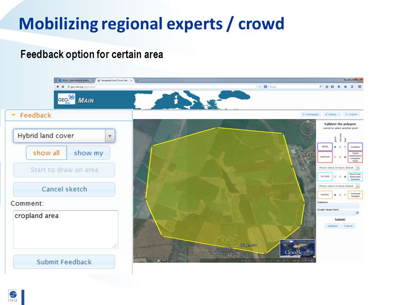Select not sure for MODIS
Screen dimensions: 407x305
tap(340, 147)
